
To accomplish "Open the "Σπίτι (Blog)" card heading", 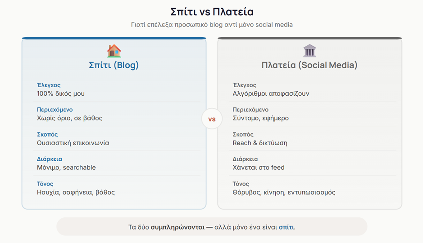I will pos(114,65).
